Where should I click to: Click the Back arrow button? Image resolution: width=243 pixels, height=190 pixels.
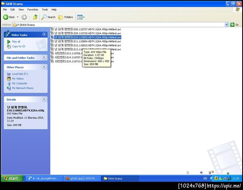click(x=9, y=17)
